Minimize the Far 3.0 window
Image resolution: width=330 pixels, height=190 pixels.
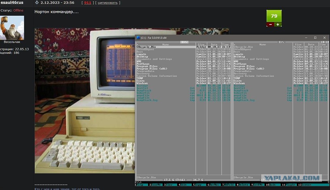306,38
